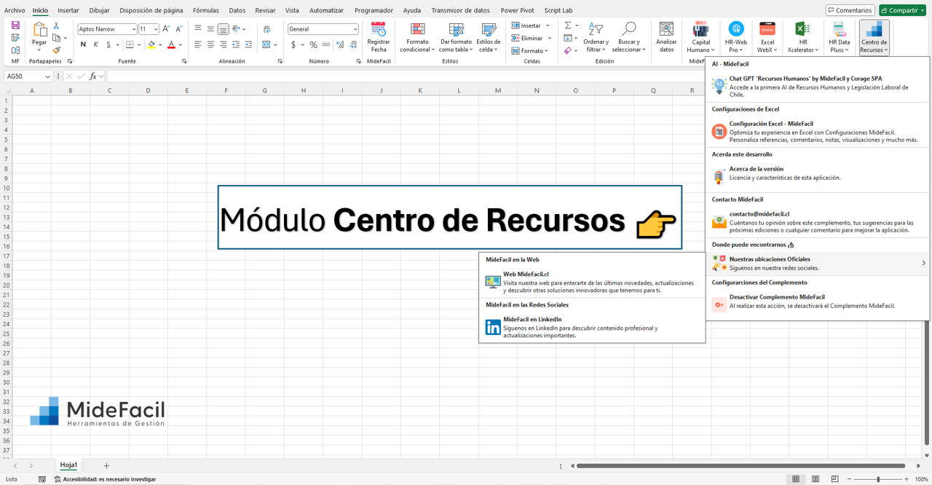This screenshot has width=932, height=485.
Task: Open the HR Xcelerator dropdown
Action: tap(803, 36)
